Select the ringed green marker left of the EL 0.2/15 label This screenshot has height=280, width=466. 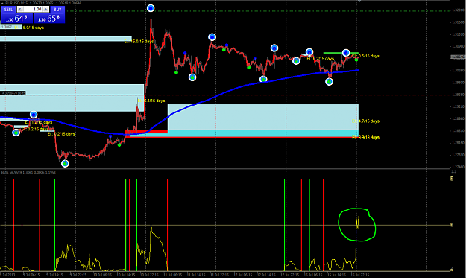296,61
